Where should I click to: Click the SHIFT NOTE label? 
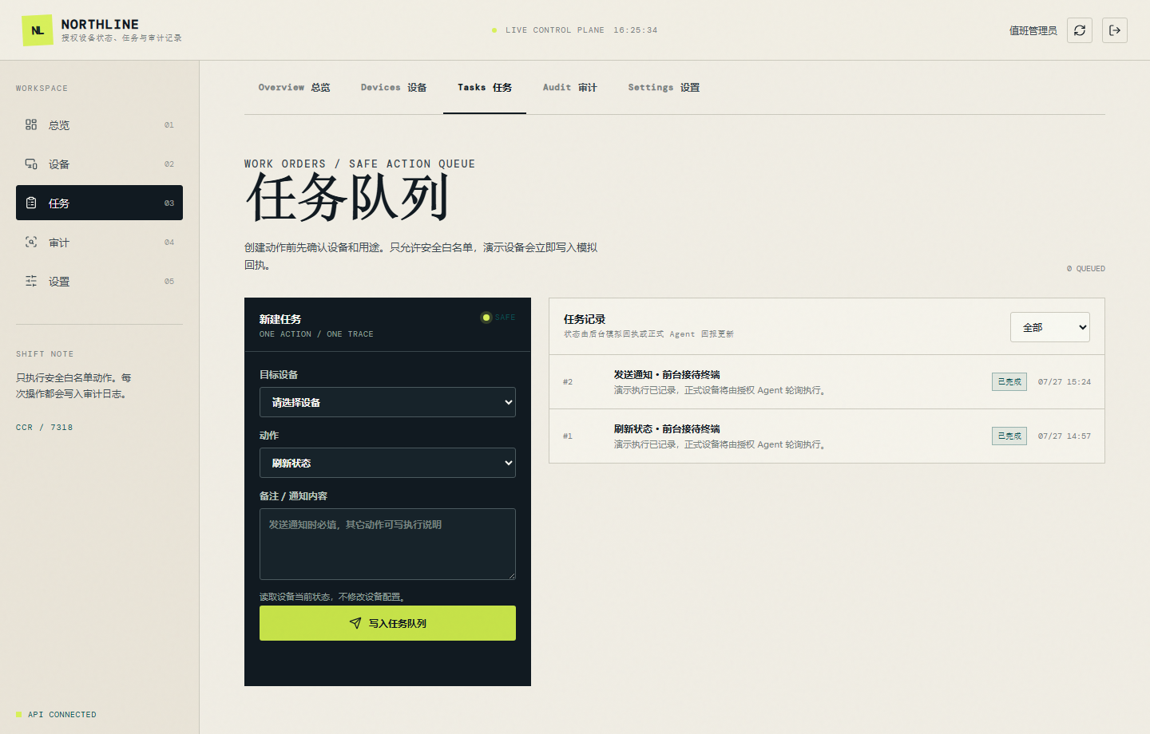(x=45, y=354)
